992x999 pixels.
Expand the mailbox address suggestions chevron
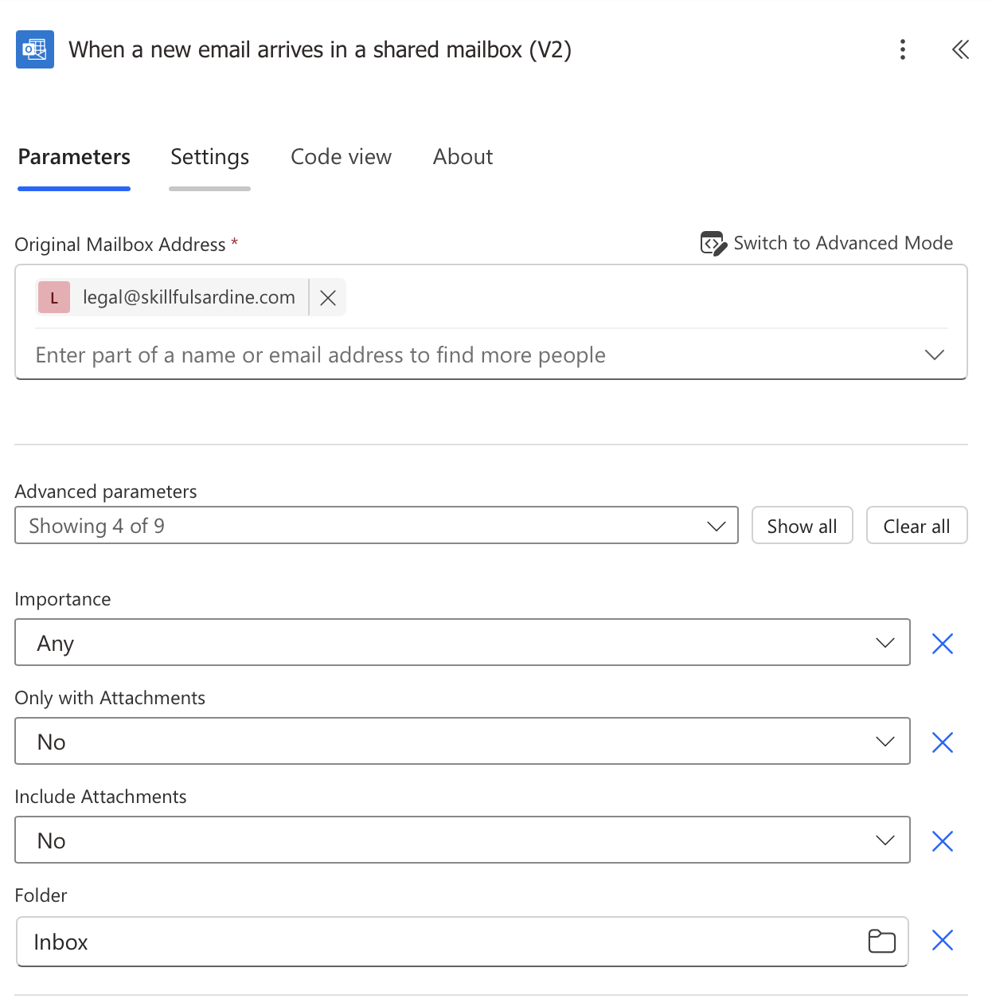click(x=935, y=355)
